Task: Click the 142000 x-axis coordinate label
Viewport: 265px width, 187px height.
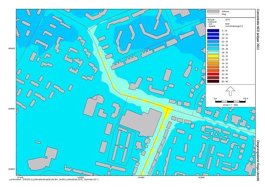Action: [201, 177]
